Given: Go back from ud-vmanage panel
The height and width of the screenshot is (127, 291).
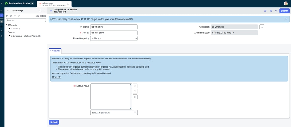Looking at the screenshot, I should coord(7,10).
